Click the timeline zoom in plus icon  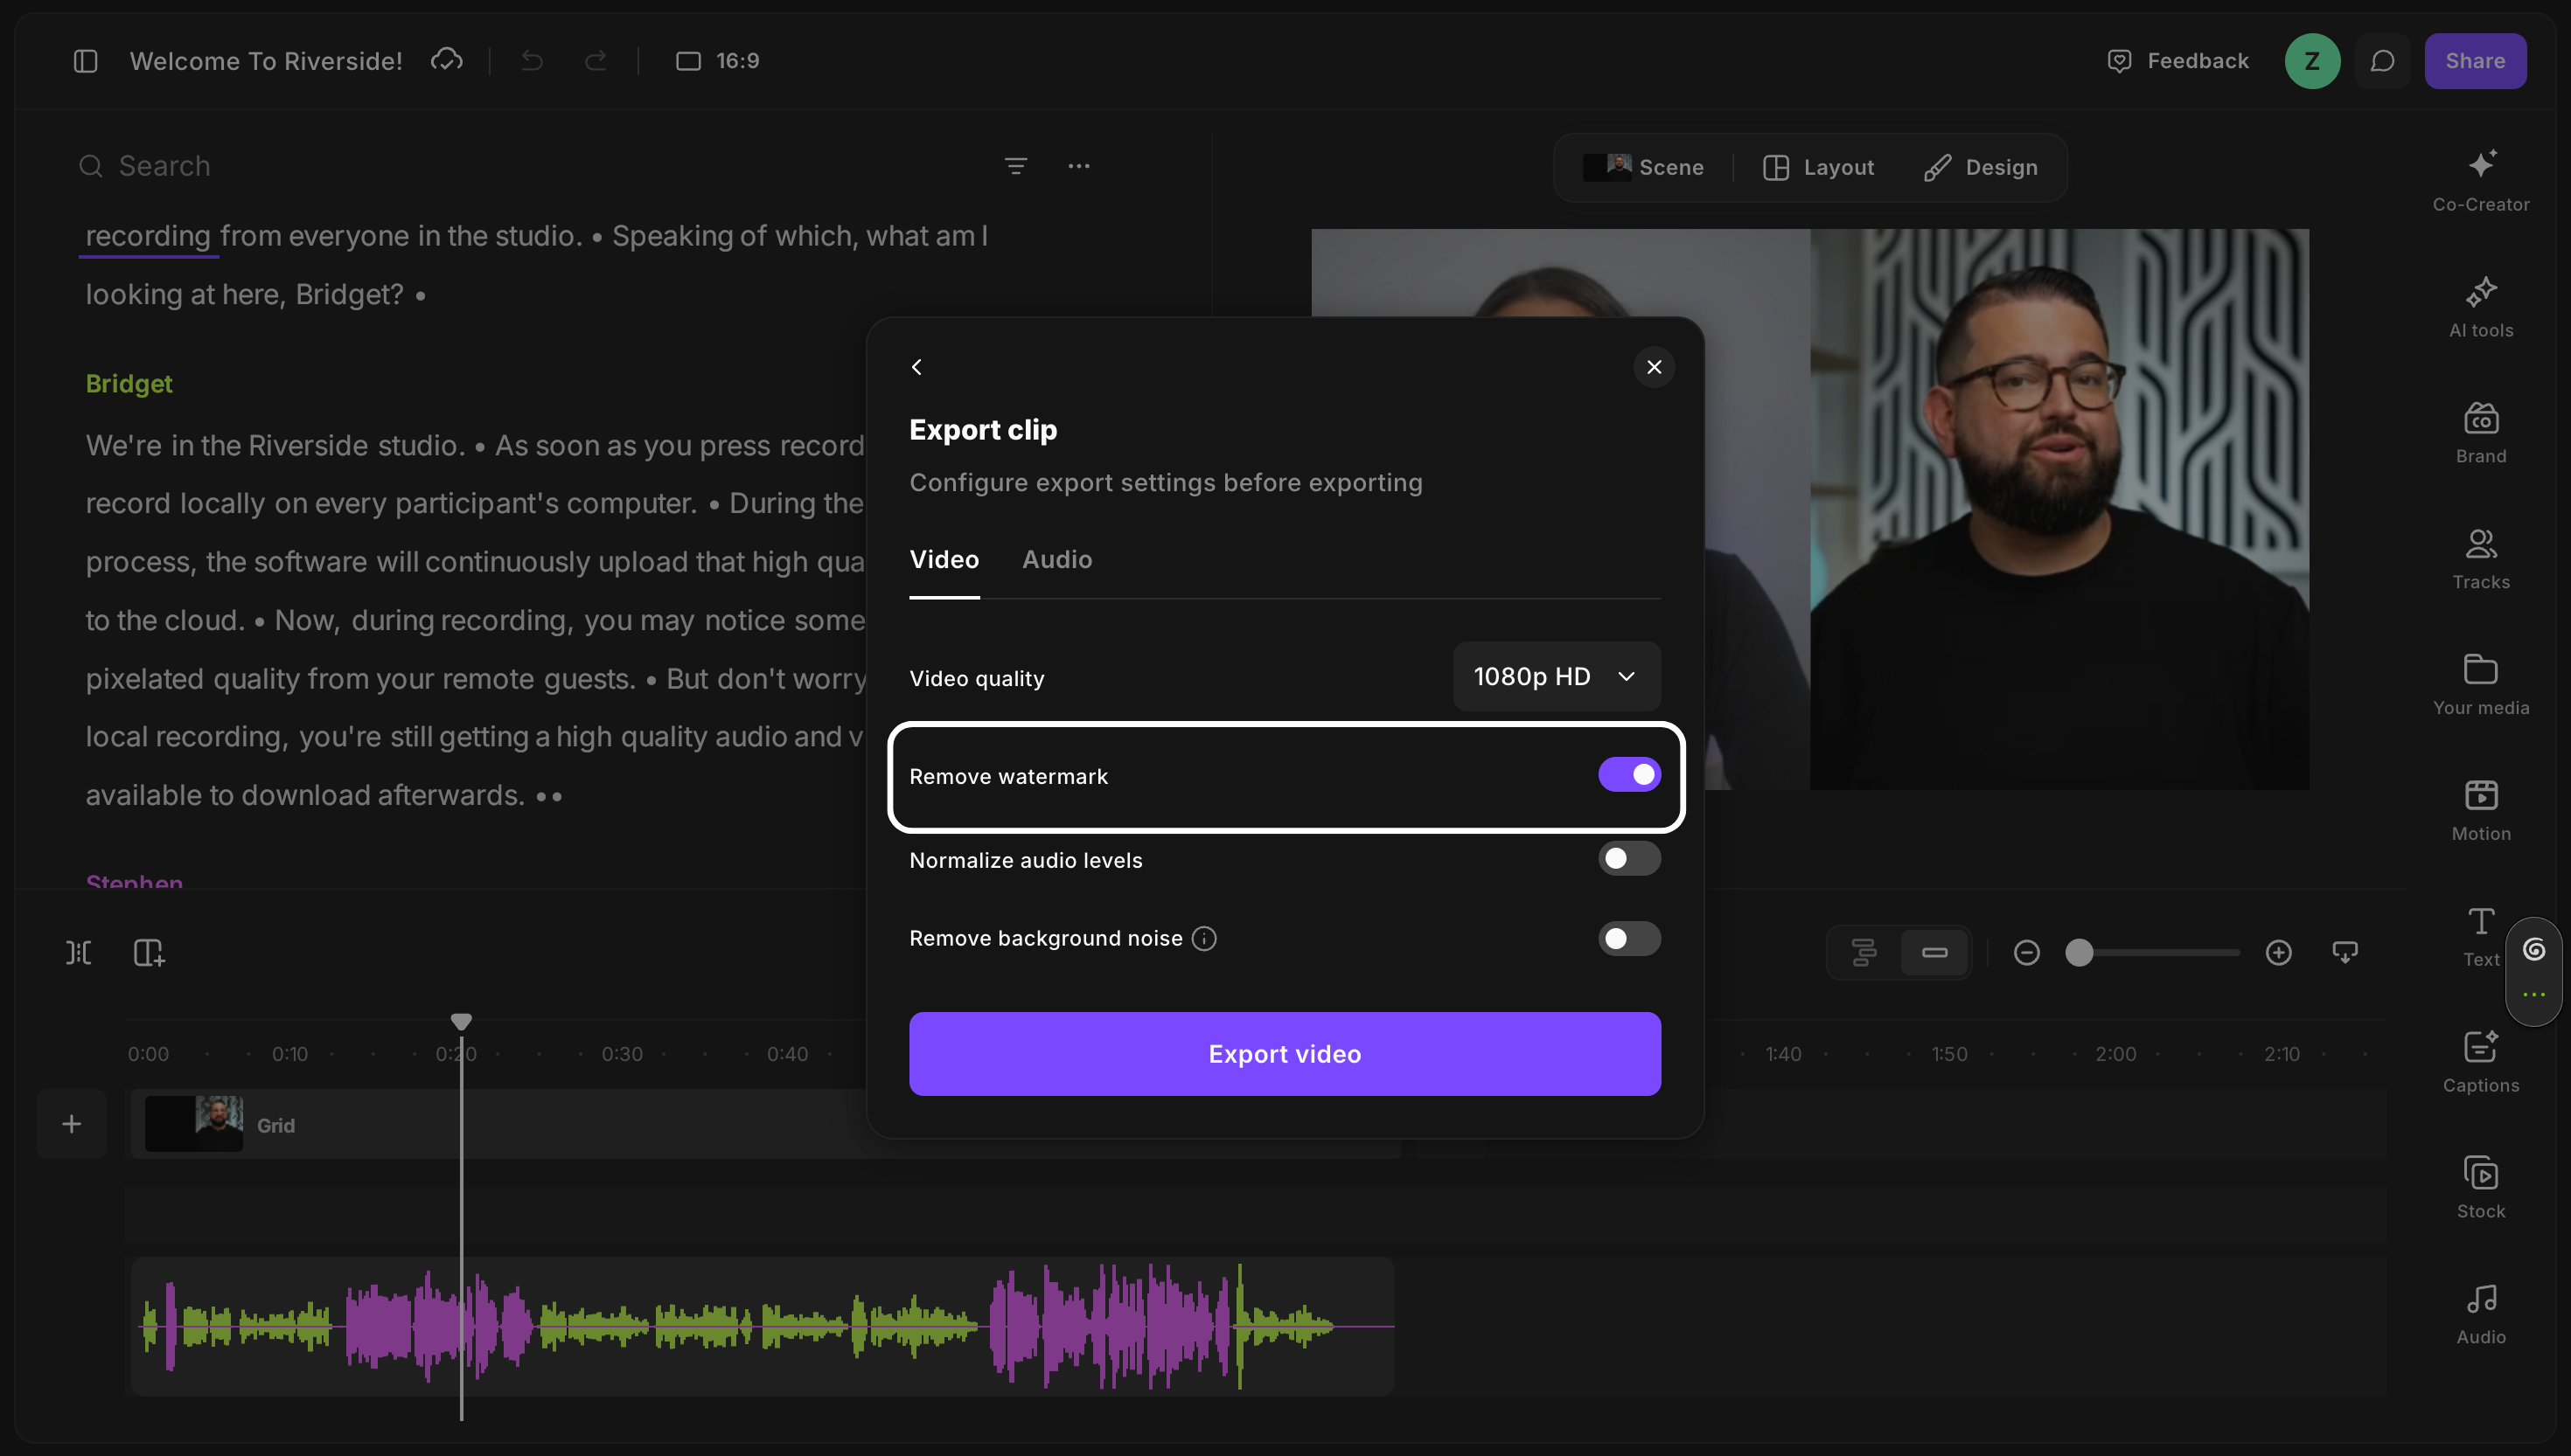point(2279,953)
